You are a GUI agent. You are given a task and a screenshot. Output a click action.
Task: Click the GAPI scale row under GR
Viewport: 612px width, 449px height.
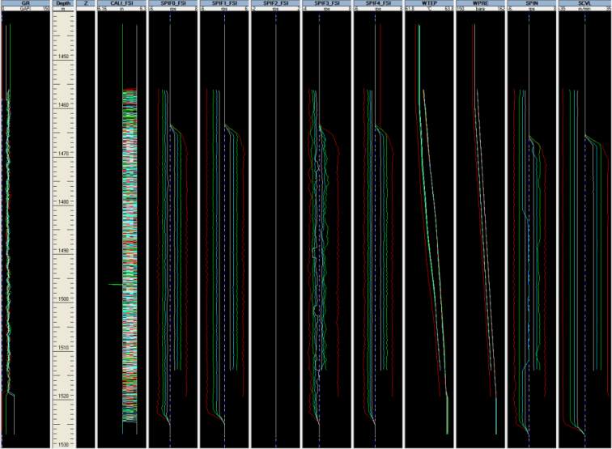pyautogui.click(x=25, y=10)
